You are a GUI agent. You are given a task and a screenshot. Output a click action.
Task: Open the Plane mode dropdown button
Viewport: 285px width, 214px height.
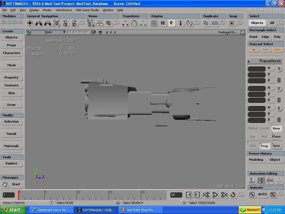[x=276, y=137]
